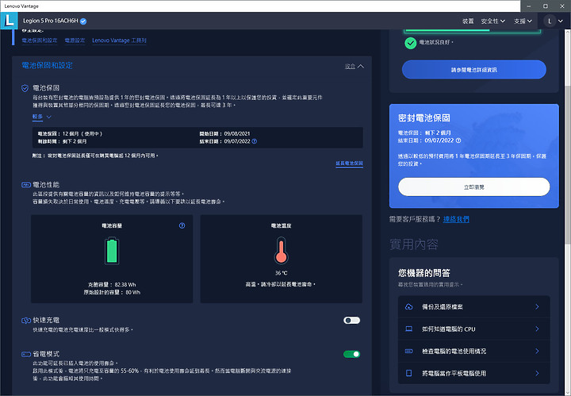Click the 延長電池保固 link
The height and width of the screenshot is (396, 571).
pyautogui.click(x=349, y=163)
